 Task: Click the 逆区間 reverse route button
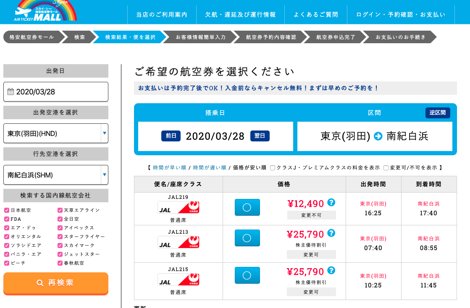[x=438, y=113]
